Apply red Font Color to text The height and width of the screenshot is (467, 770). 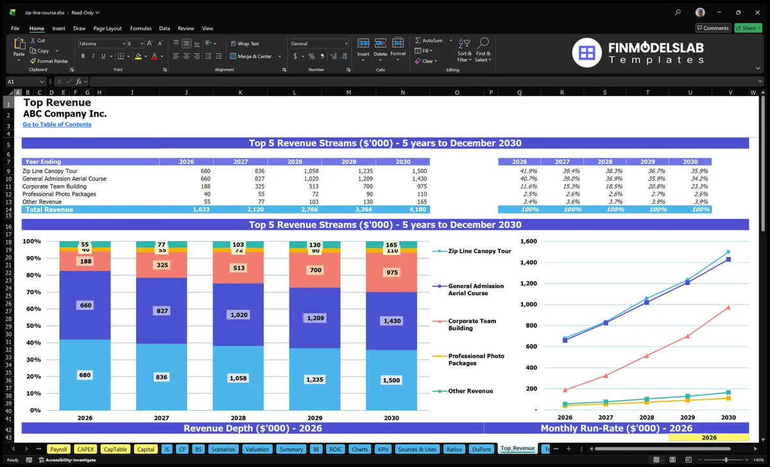tap(154, 56)
